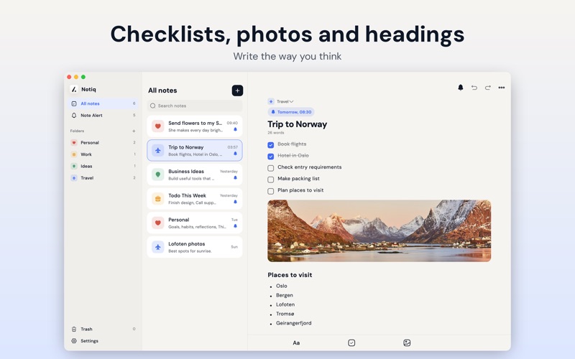
Task: Click bell icon on Todo This Week note
Action: click(x=236, y=202)
